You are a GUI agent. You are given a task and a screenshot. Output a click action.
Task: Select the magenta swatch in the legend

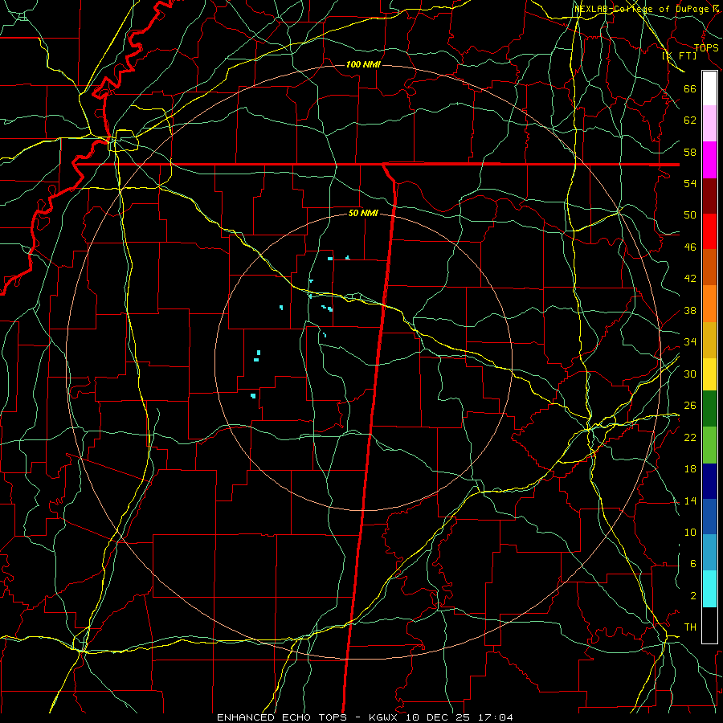pos(709,160)
